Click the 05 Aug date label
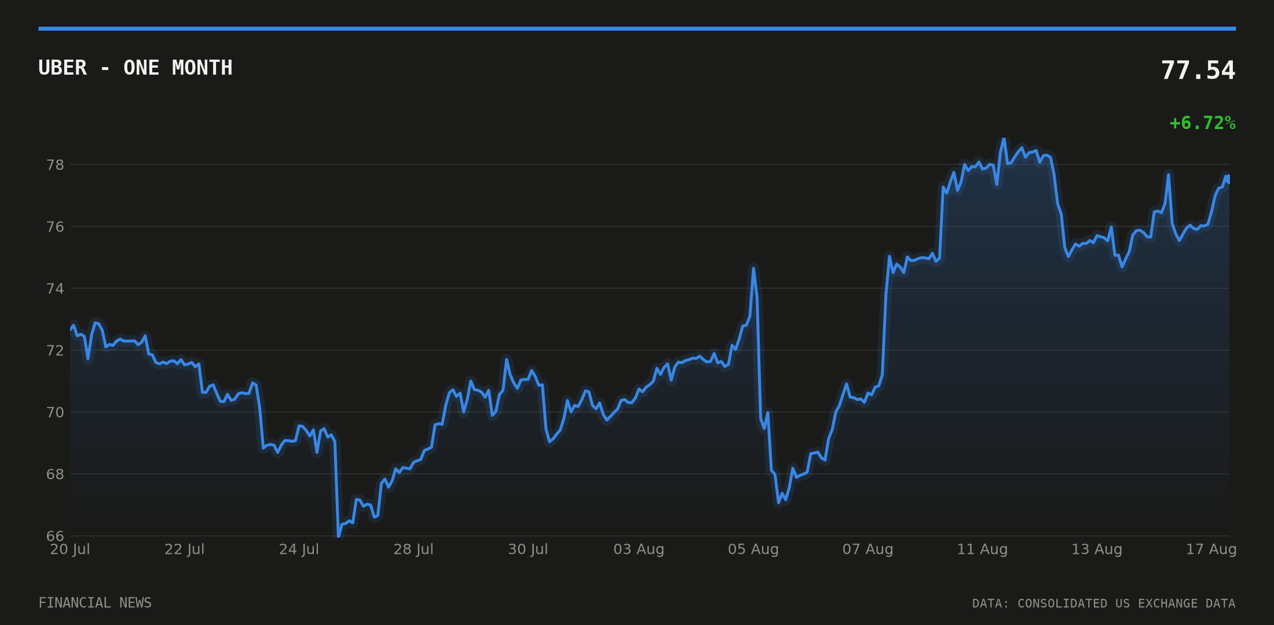 (x=753, y=549)
